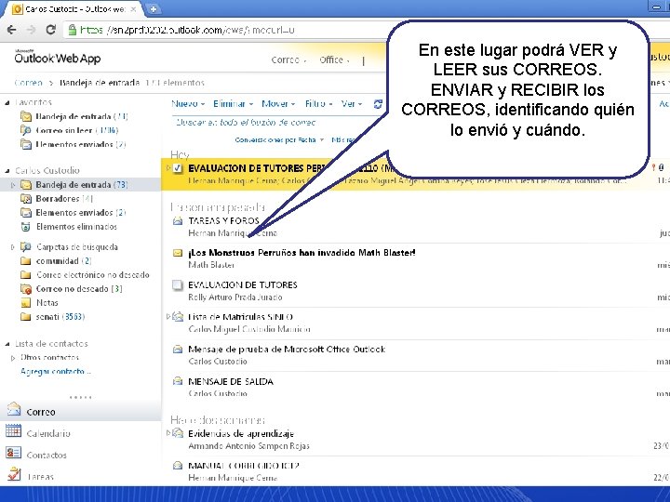The height and width of the screenshot is (502, 670).
Task: Open the Ver dropdown
Action: [351, 104]
